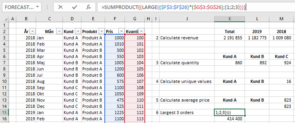Image resolution: width=295 pixels, height=123 pixels.
Task: Select the 'Calculate revenue' label cell
Action: coord(187,38)
